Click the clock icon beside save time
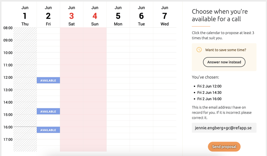The image size is (267, 156). point(199,50)
